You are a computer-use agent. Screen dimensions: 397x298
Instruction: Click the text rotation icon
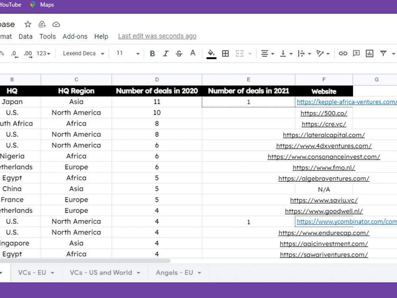coord(320,54)
